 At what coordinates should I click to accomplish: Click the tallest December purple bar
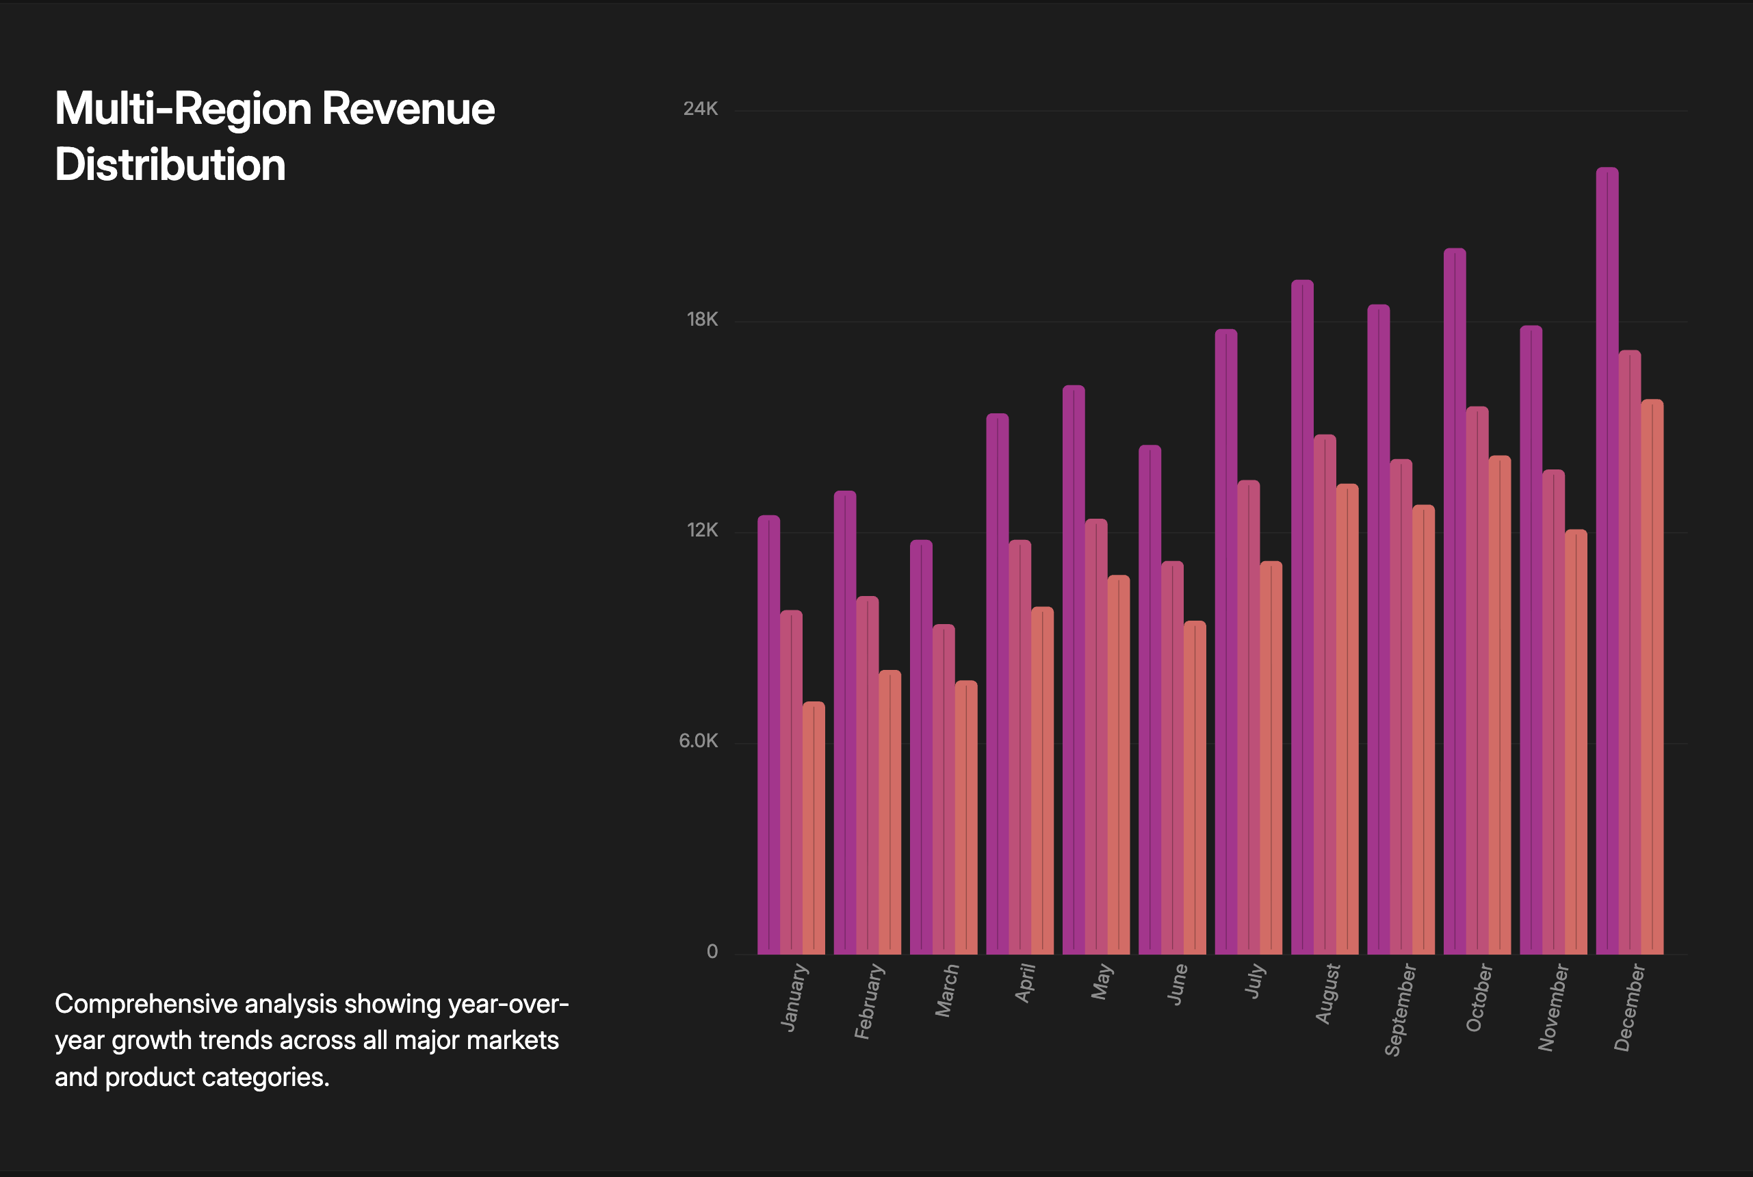1607,560
